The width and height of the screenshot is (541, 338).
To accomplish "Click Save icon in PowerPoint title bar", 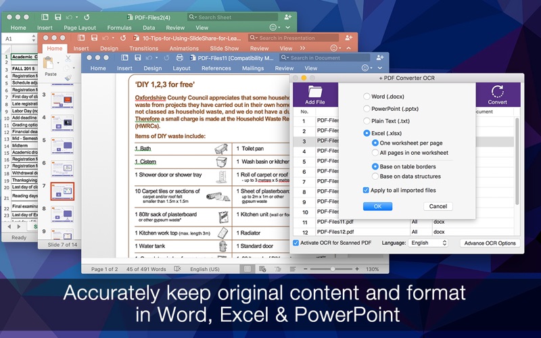I will click(94, 38).
